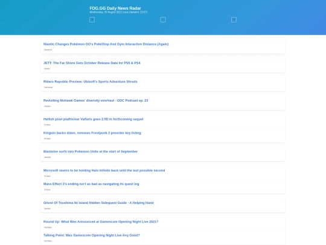This screenshot has width=326, height=245.
Task: Click source tag under Riders Republic Preview
Action: pyautogui.click(x=48, y=87)
